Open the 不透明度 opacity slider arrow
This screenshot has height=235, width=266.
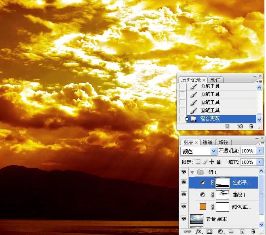click(260, 151)
